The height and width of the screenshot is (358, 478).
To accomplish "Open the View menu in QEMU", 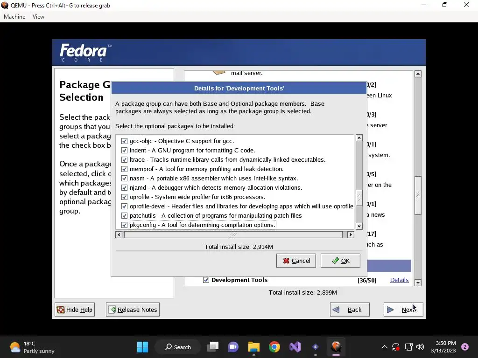I will pos(38,17).
